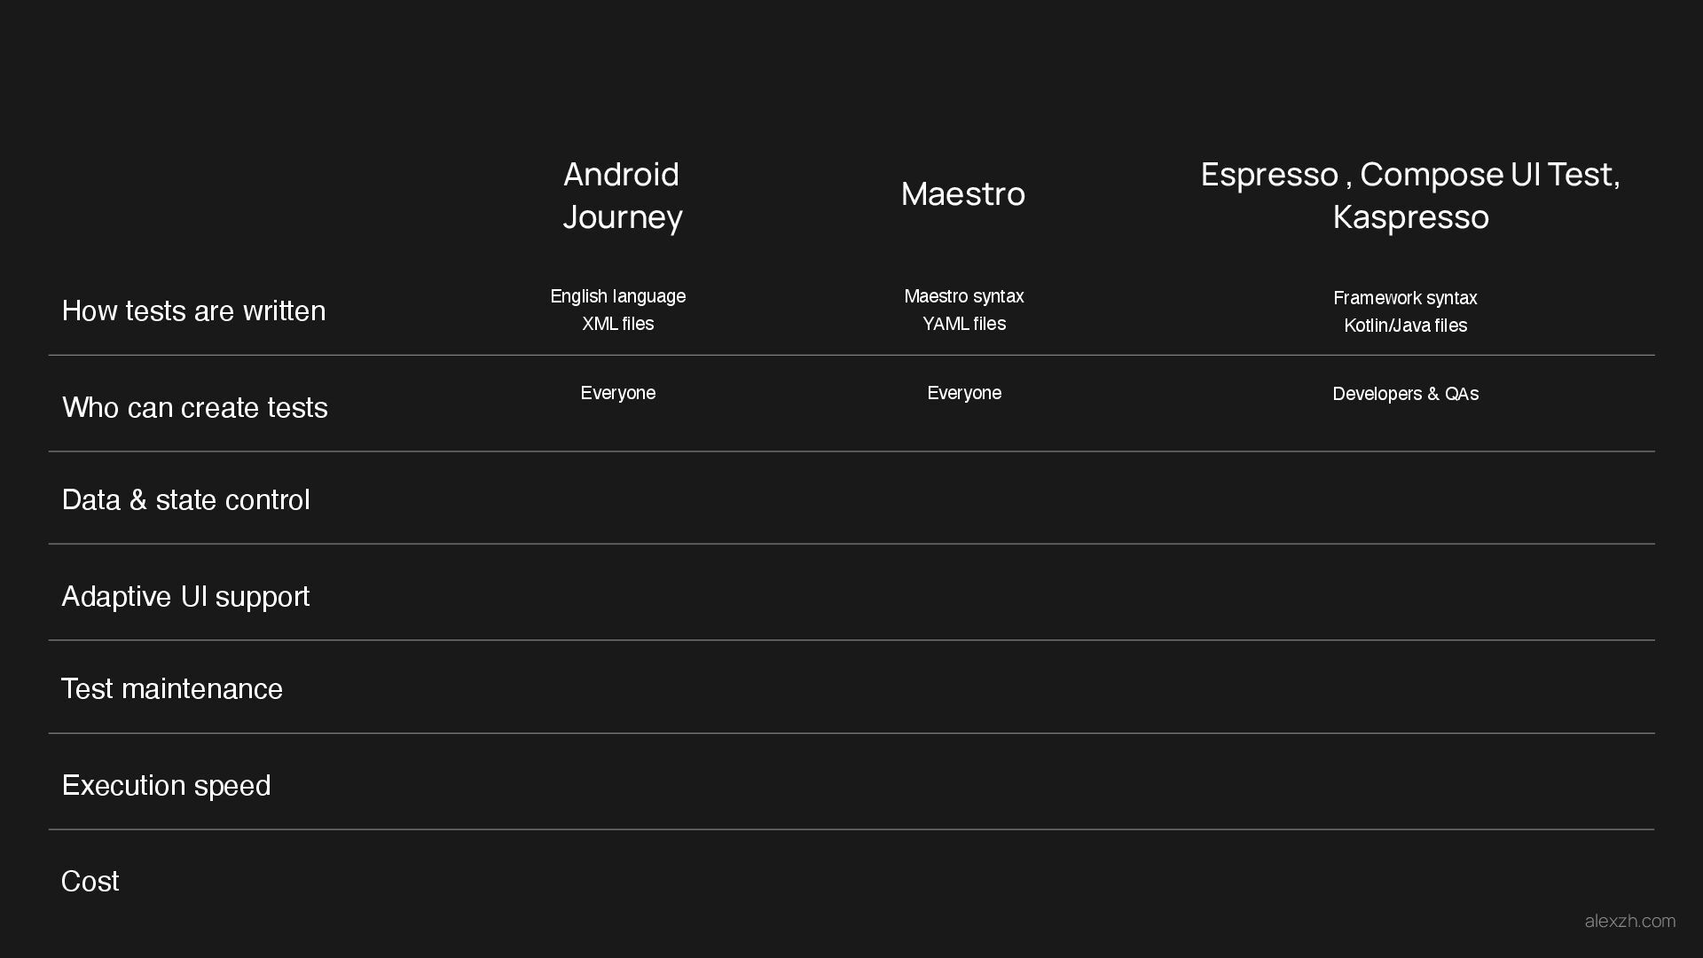Click the Maestro column header
1703x958 pixels.
963,194
